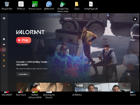Select the VALORANT sidebar icon
The height and width of the screenshot is (105, 140).
(x=4, y=50)
